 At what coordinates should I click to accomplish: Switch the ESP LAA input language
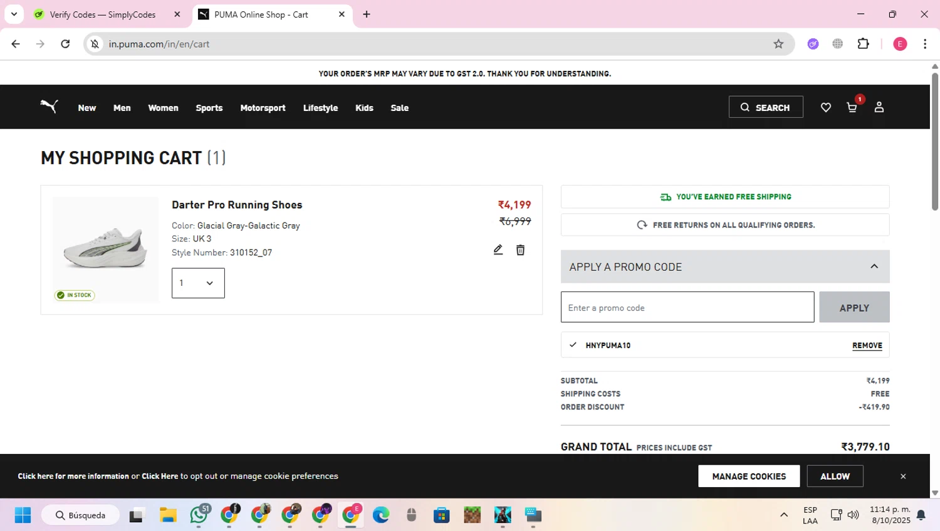point(810,515)
